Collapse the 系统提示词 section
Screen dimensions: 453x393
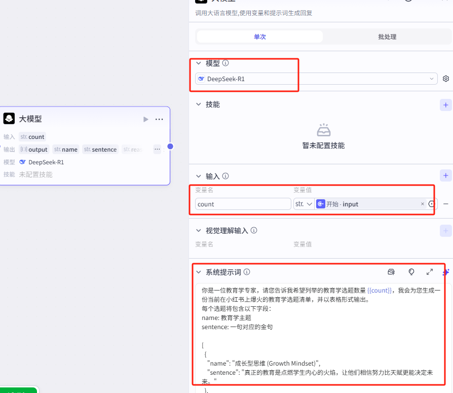click(x=198, y=272)
